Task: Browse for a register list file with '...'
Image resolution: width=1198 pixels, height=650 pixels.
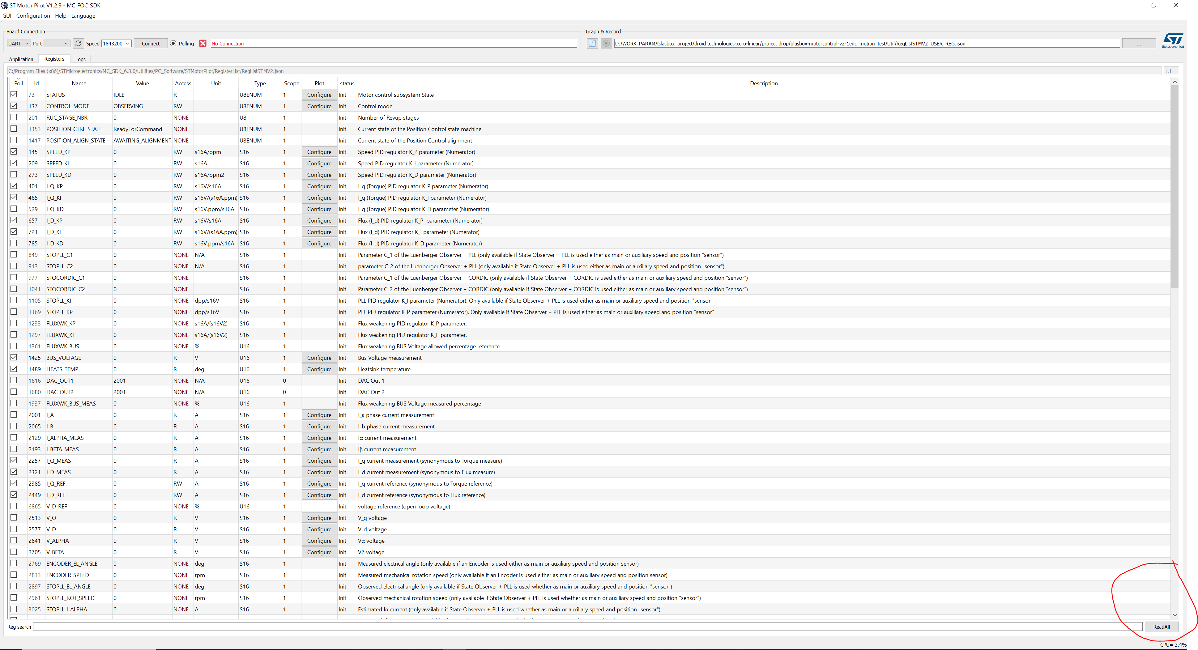Action: click(1139, 43)
